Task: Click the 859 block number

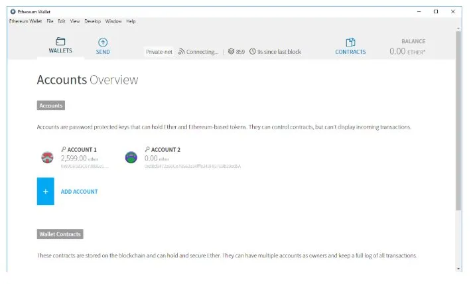Action: click(240, 52)
